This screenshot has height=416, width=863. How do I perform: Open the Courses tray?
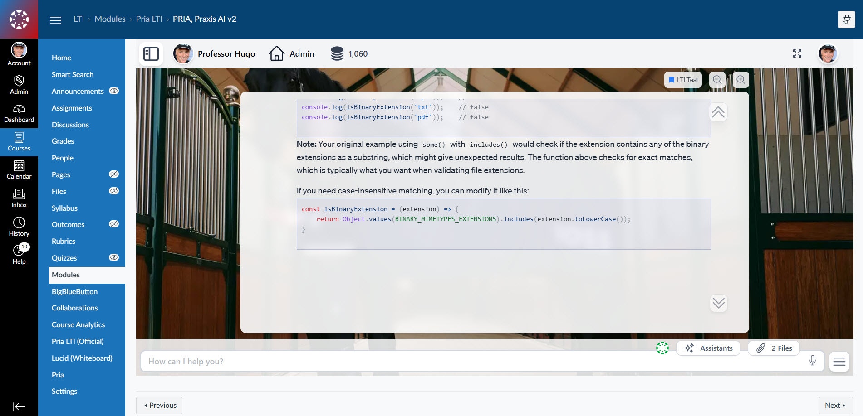19,142
